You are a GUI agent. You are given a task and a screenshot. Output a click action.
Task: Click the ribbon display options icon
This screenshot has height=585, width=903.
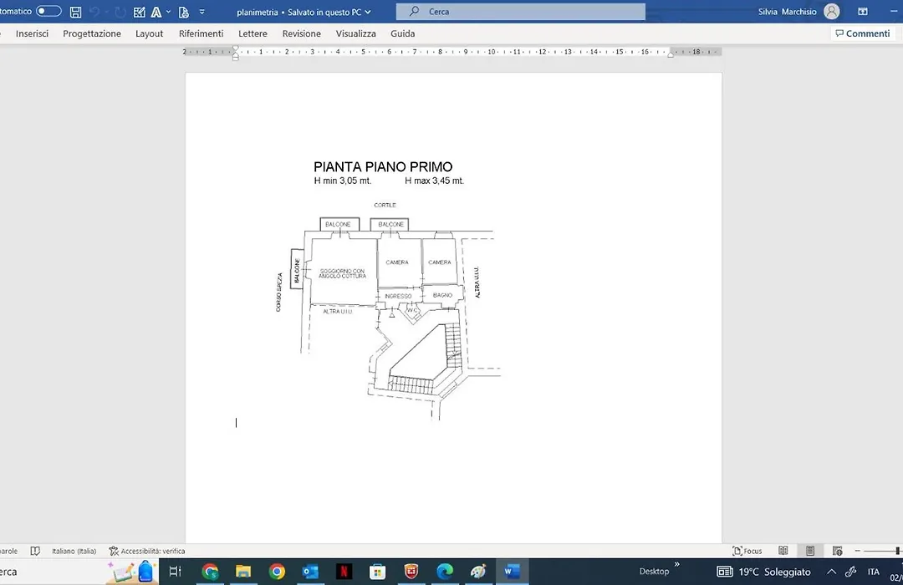(863, 12)
